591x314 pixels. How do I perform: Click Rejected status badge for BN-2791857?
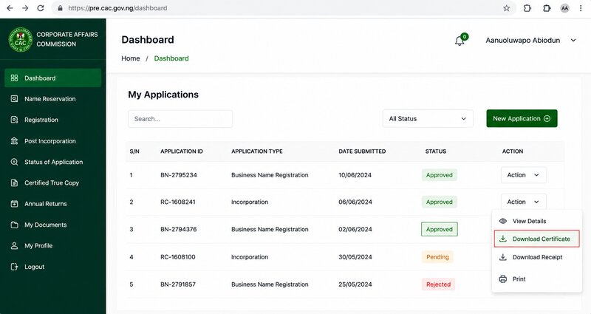tap(438, 284)
